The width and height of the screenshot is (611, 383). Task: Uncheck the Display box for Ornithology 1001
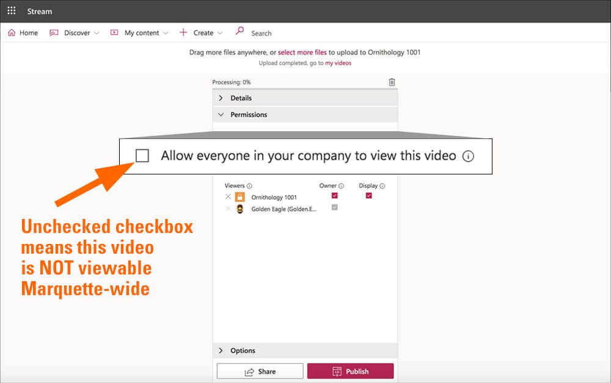368,196
